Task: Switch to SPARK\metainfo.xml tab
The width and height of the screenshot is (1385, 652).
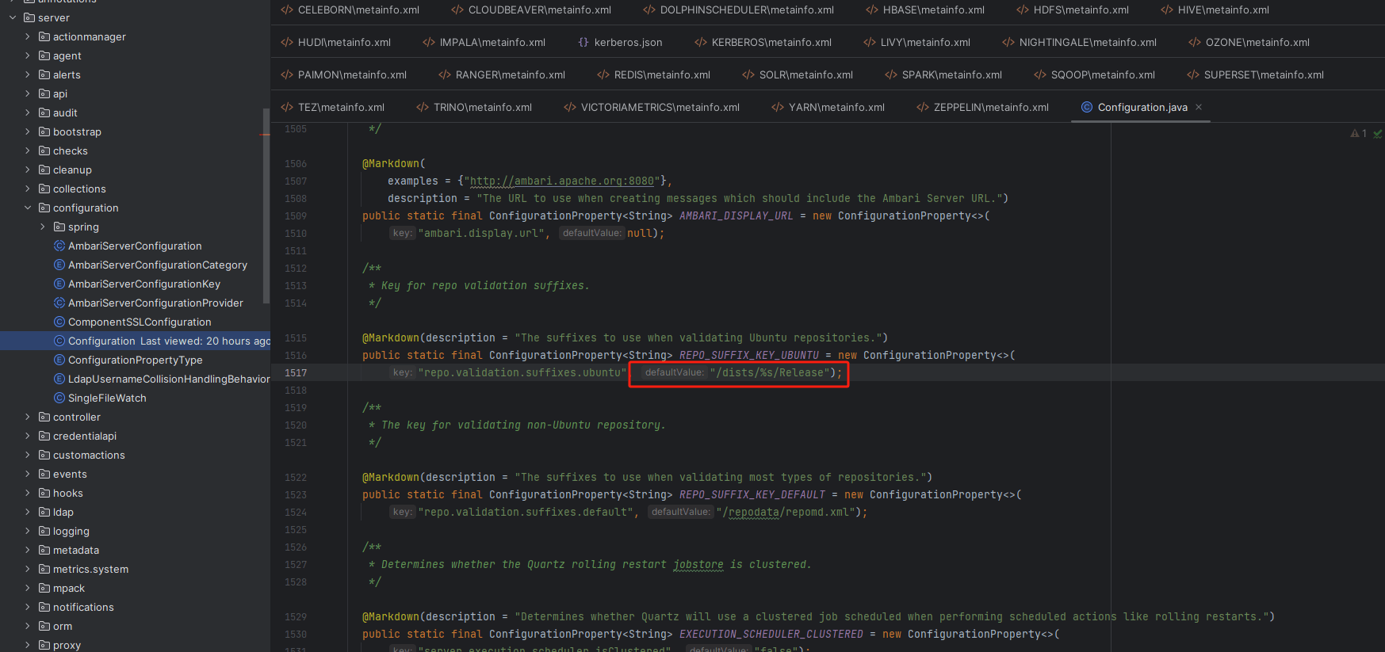Action: pos(943,74)
